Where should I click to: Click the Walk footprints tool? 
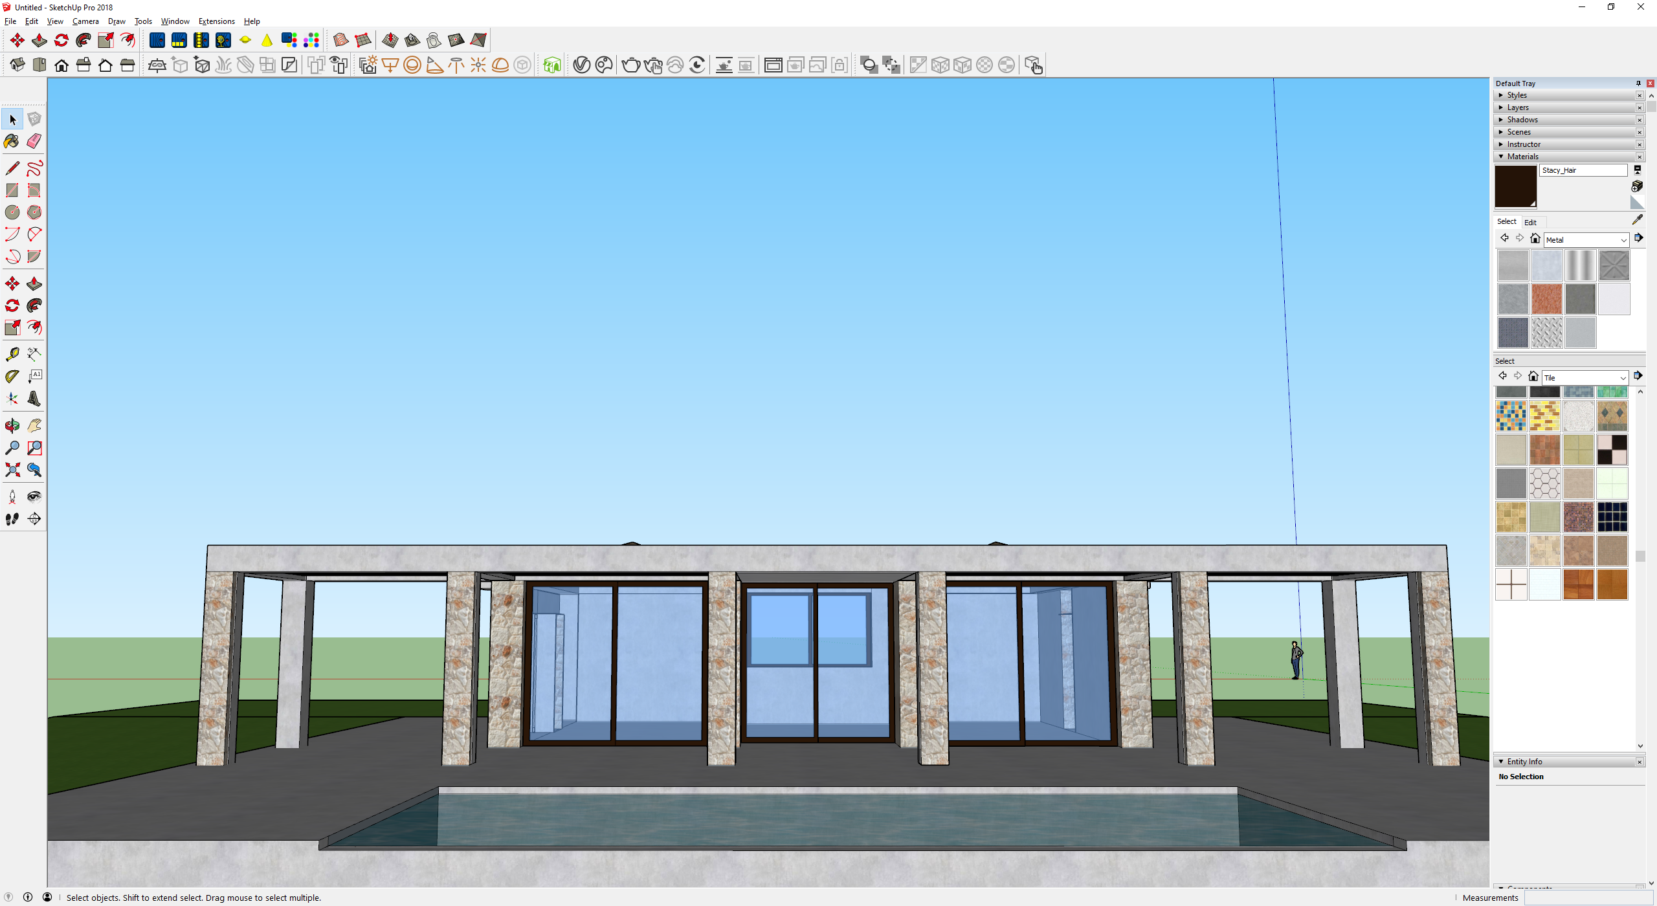pyautogui.click(x=12, y=519)
